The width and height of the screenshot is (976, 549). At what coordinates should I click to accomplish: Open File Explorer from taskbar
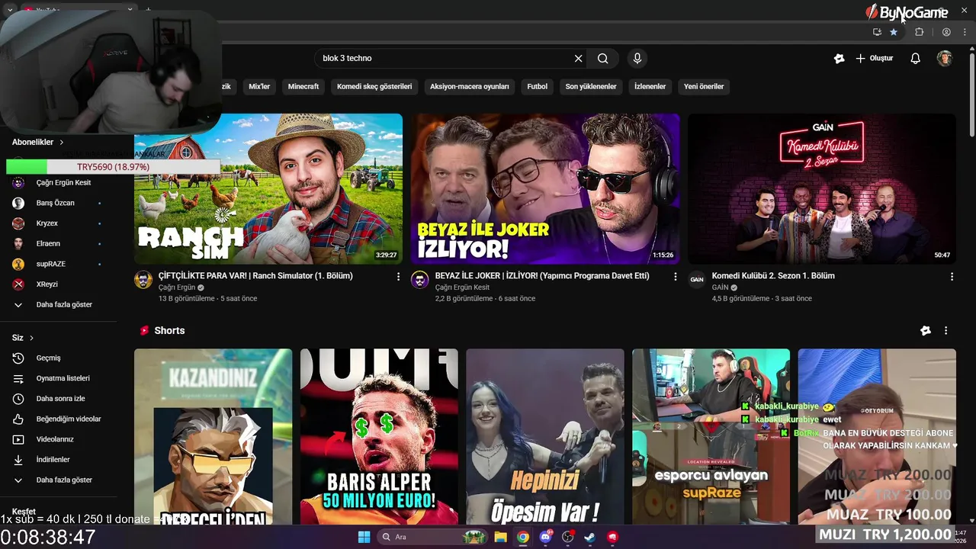(500, 537)
